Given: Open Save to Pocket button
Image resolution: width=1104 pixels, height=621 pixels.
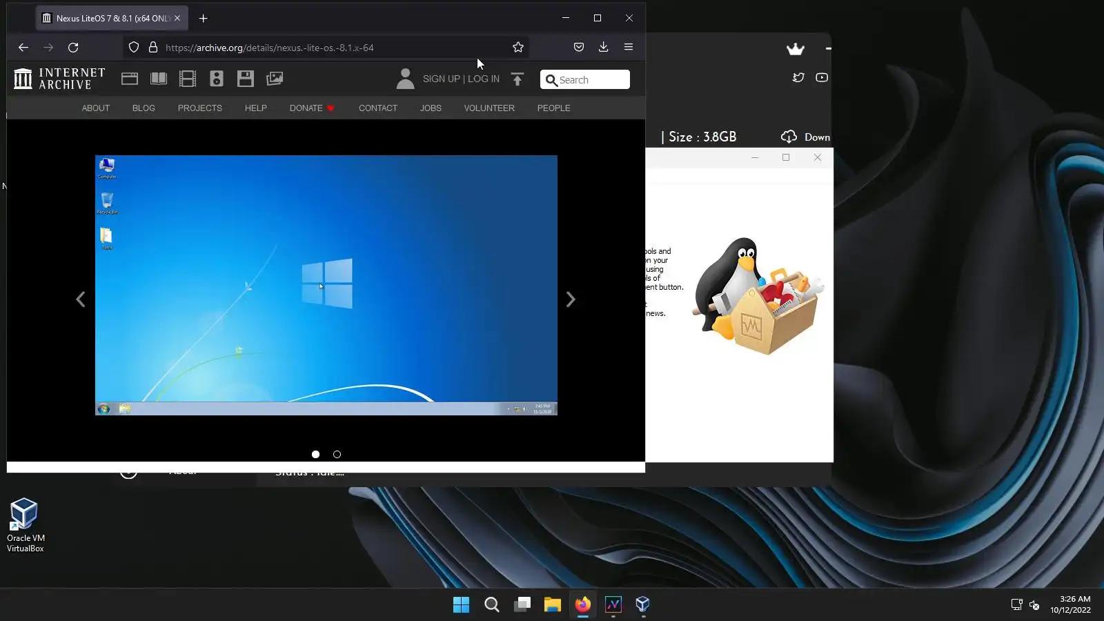Looking at the screenshot, I should coord(579,47).
